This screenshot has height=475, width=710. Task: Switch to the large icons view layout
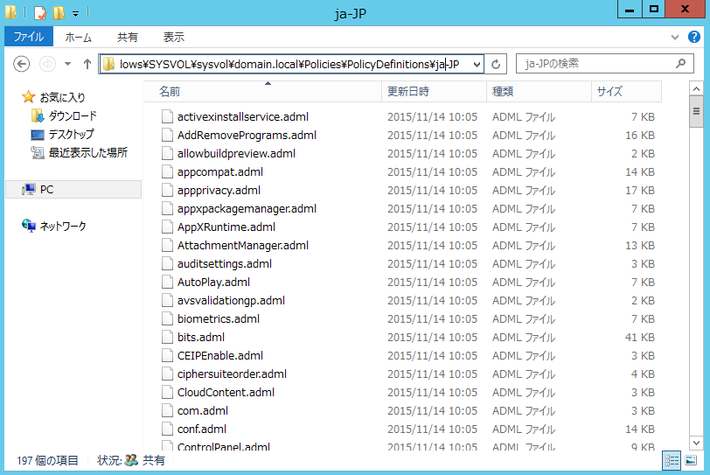691,460
